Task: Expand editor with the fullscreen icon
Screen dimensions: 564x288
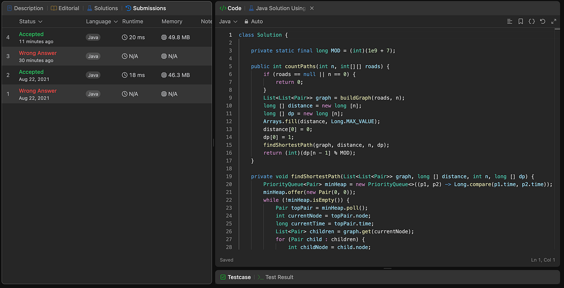Action: pyautogui.click(x=553, y=22)
